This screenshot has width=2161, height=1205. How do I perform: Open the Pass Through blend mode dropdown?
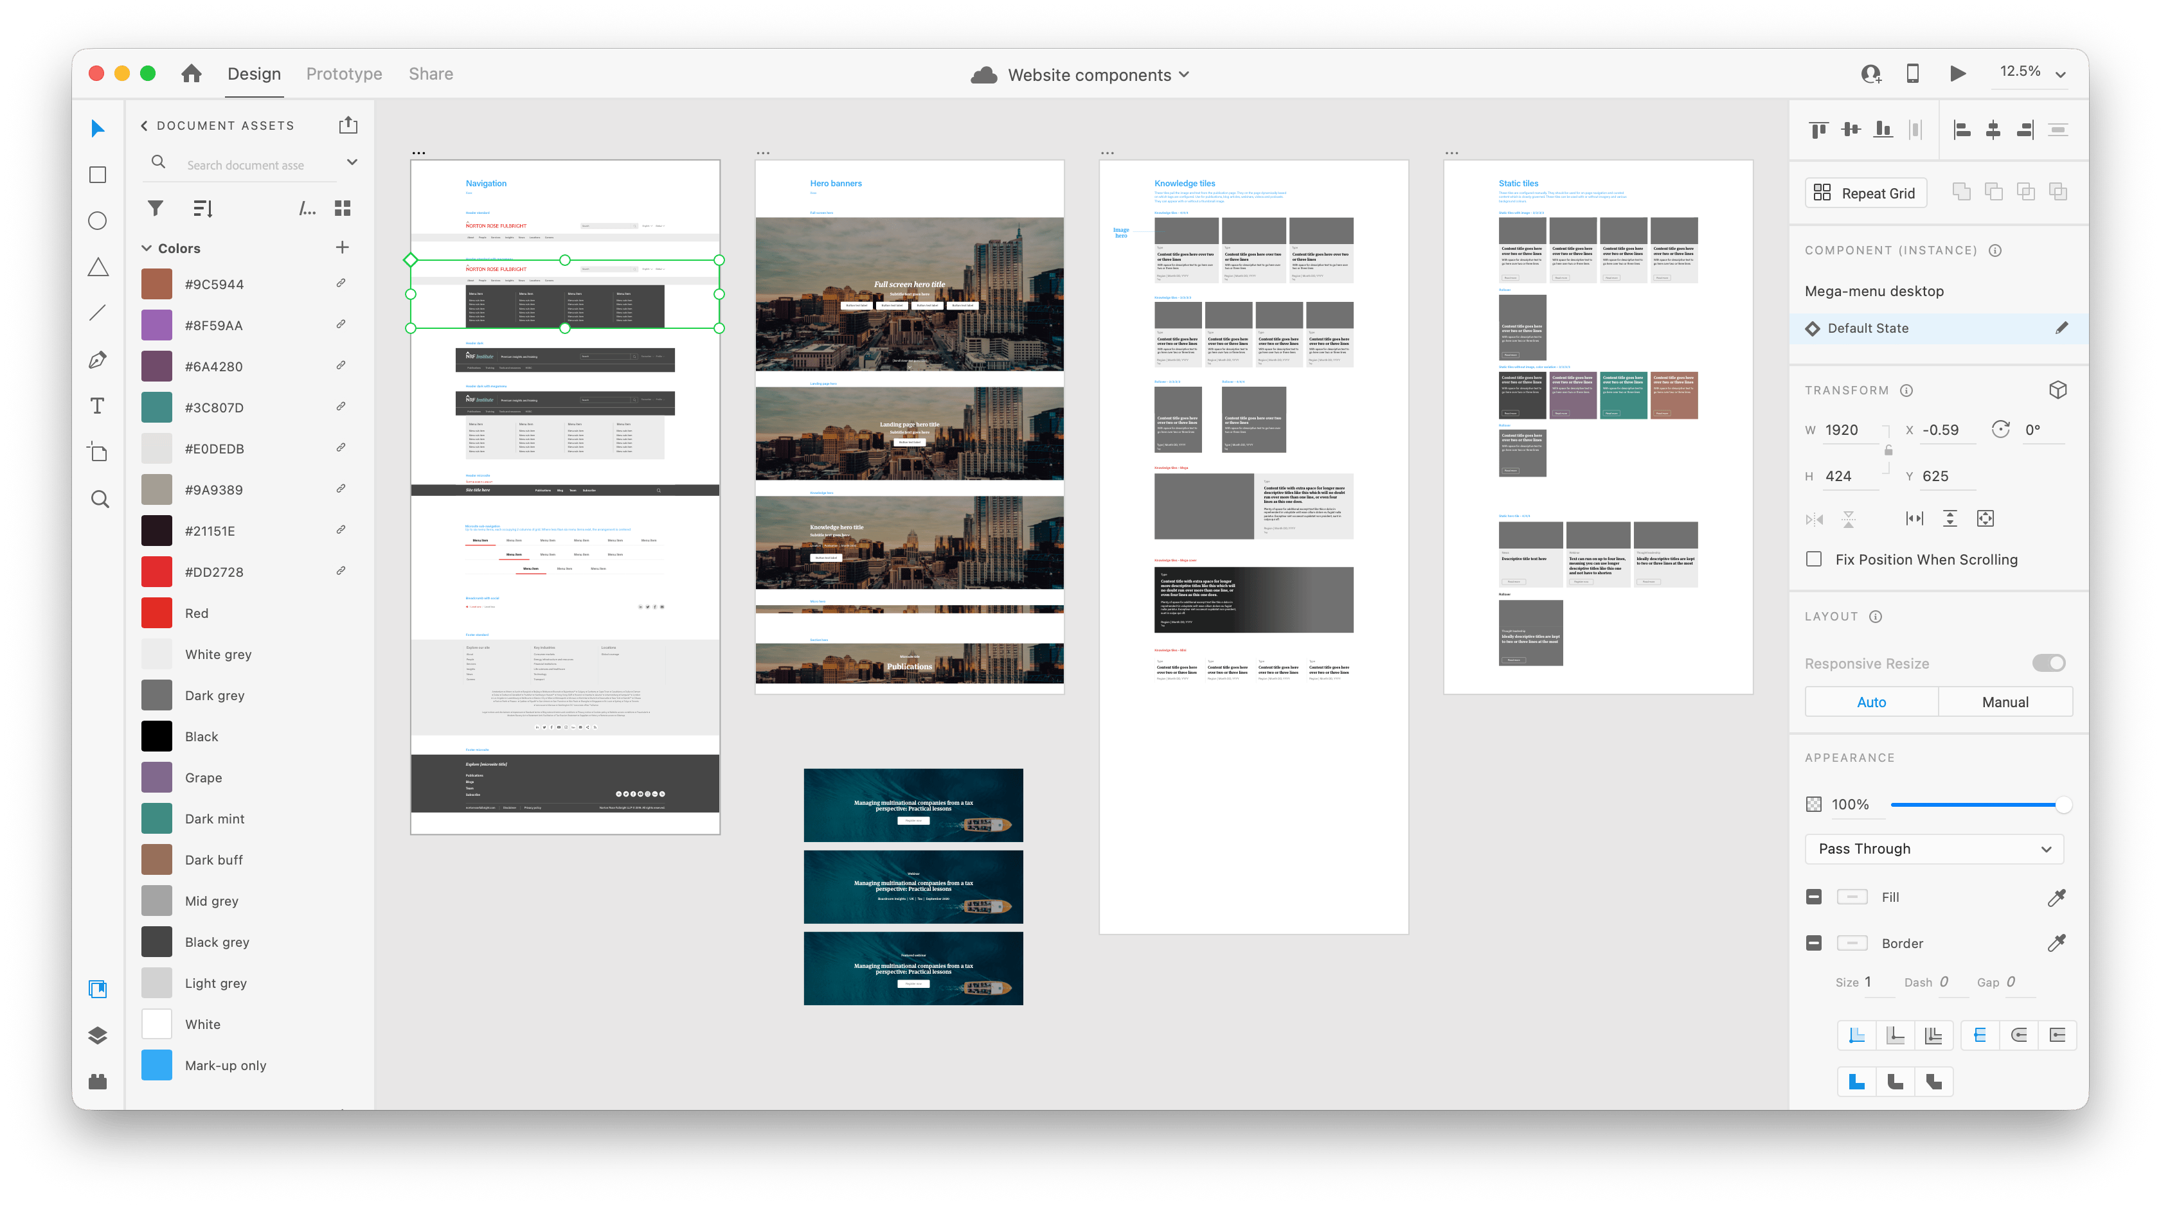coord(1933,849)
